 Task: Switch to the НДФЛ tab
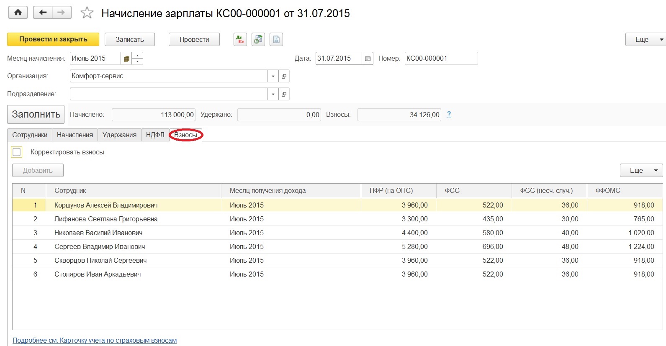click(x=155, y=135)
